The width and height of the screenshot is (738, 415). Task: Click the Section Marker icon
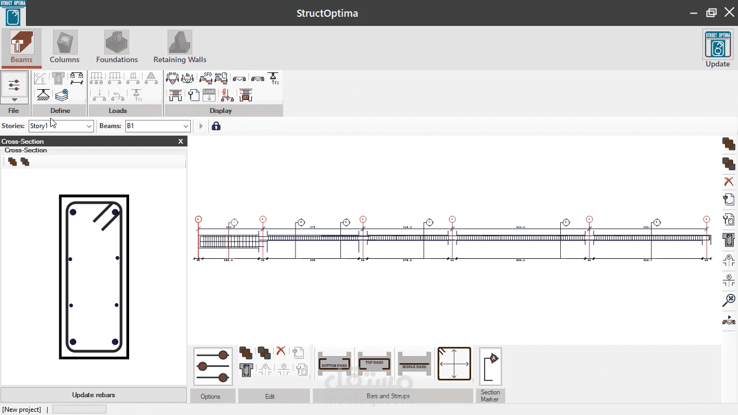491,367
